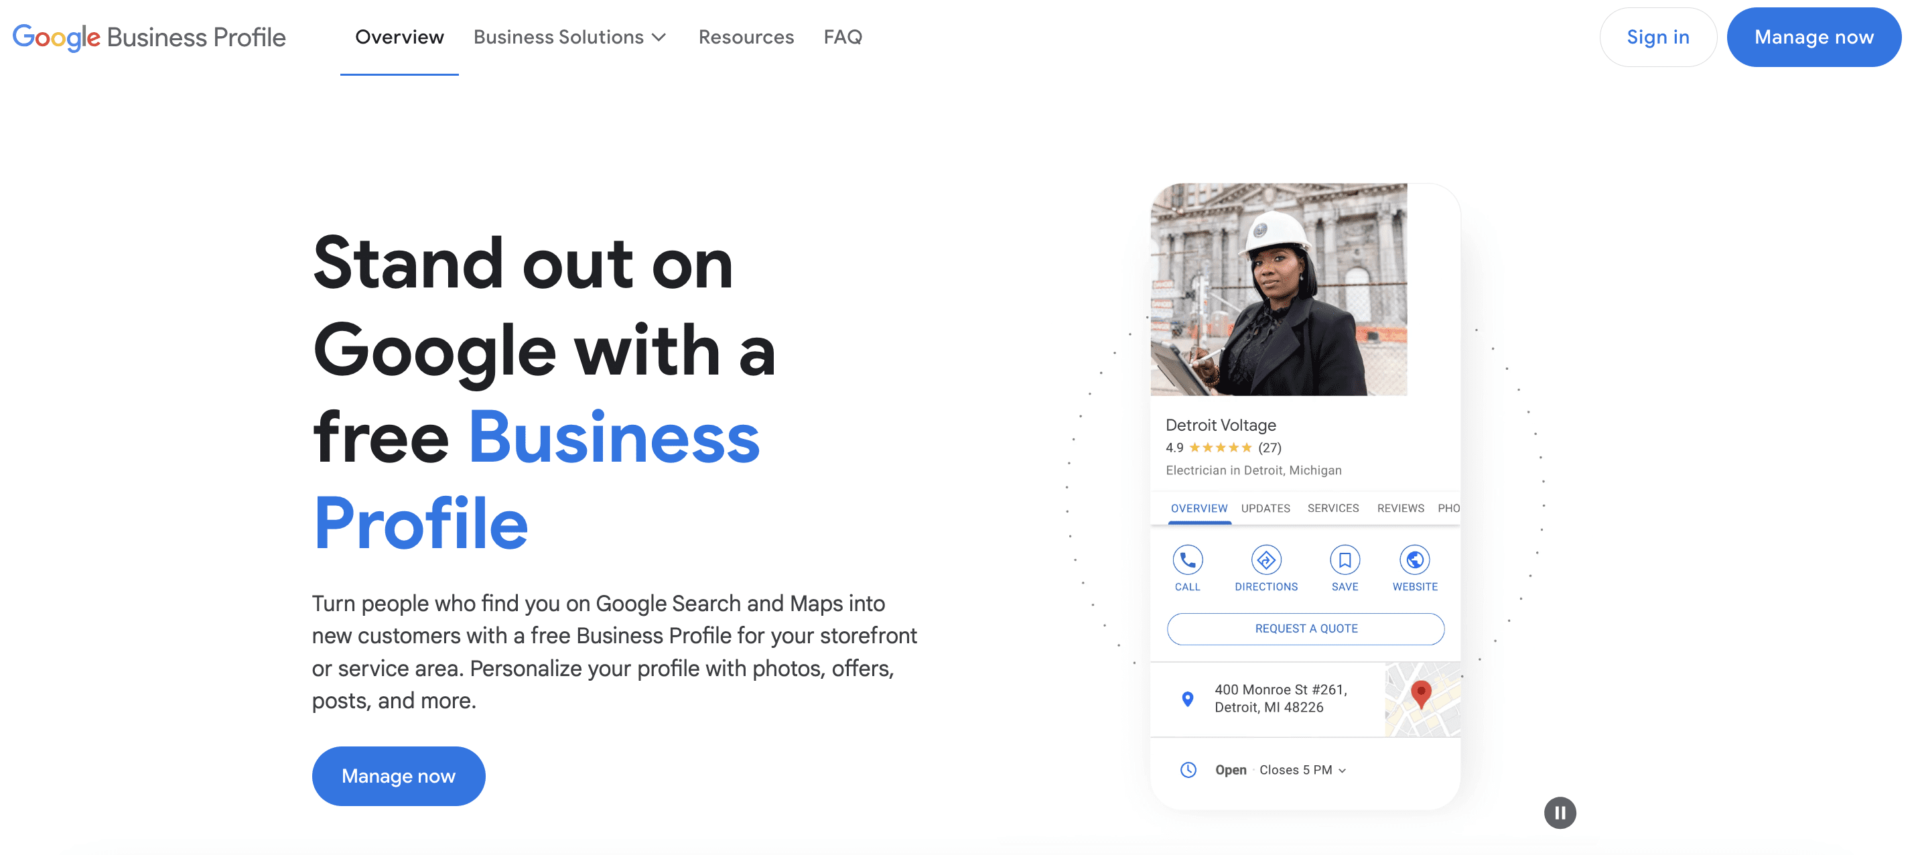
Task: Click the clock hours icon
Action: pos(1188,769)
